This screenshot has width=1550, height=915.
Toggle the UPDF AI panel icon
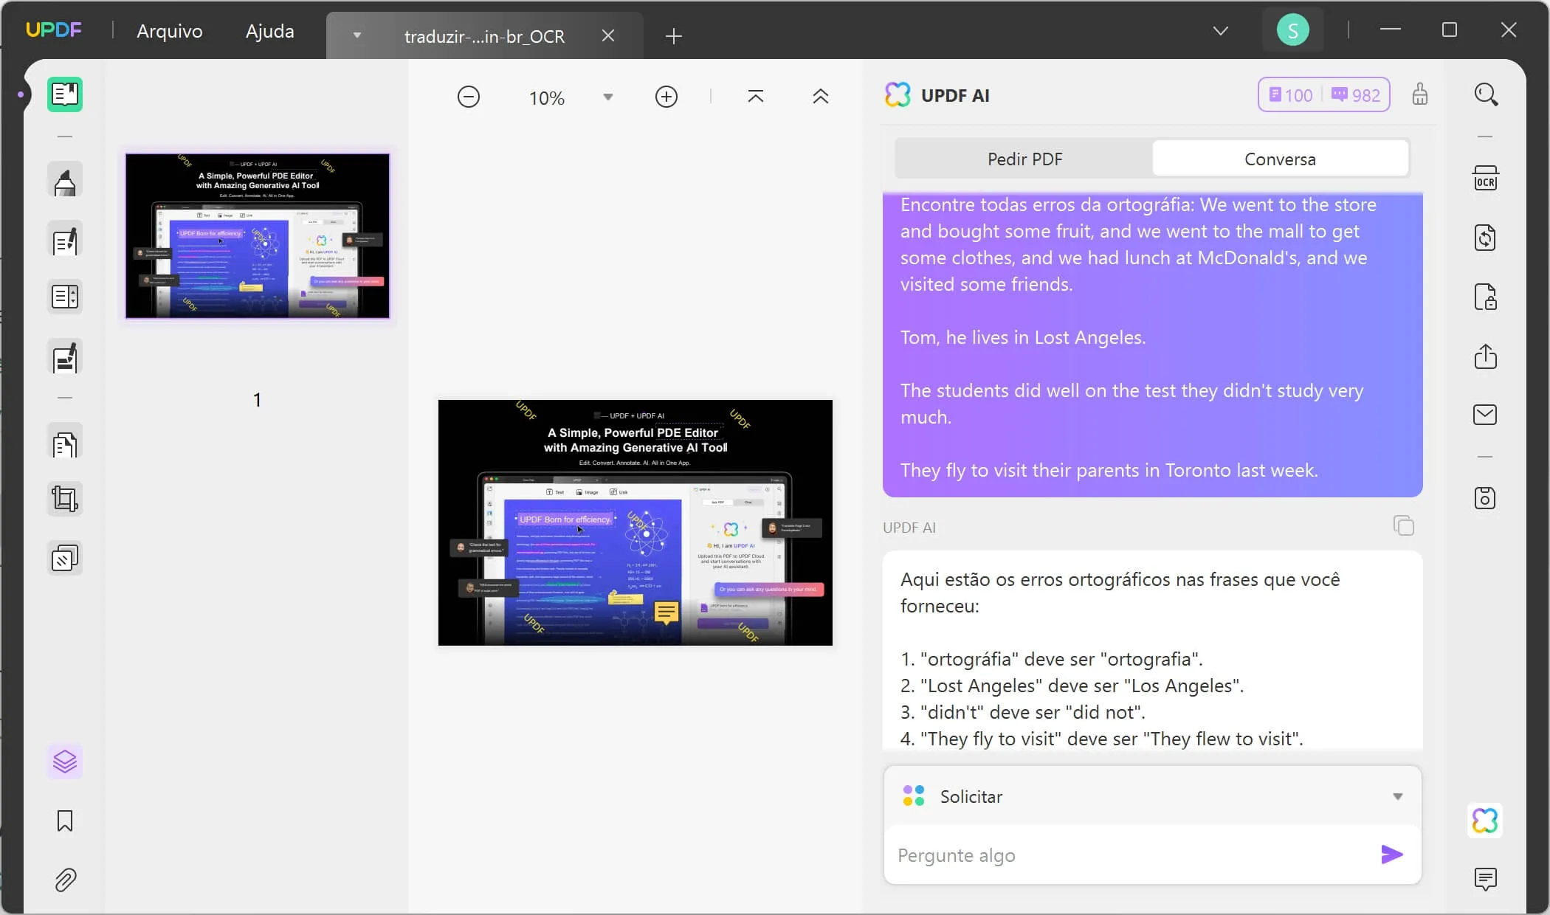point(1485,821)
